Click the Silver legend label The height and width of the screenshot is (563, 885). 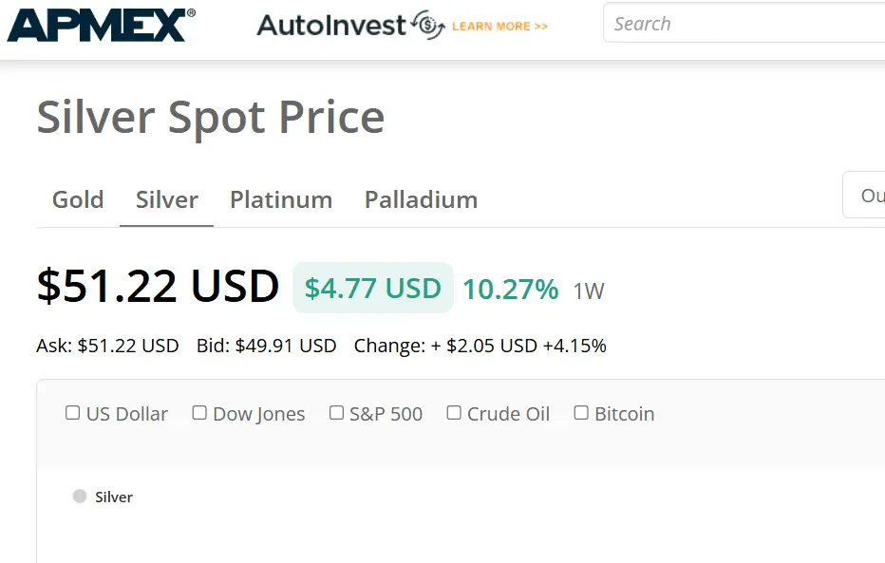114,497
